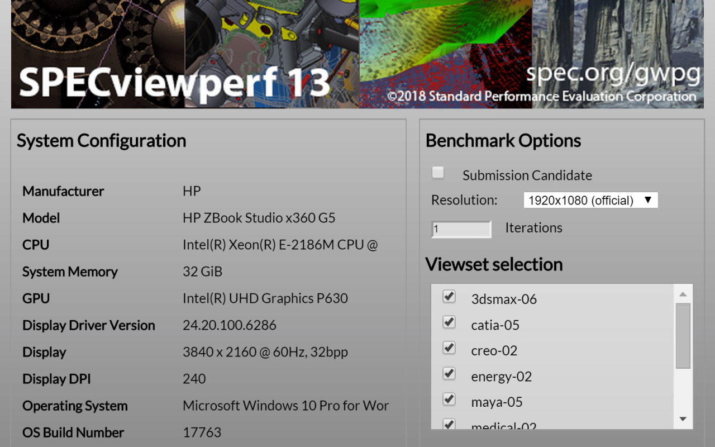Image resolution: width=715 pixels, height=447 pixels.
Task: Enable the Submission Candidate checkbox
Action: pos(438,173)
